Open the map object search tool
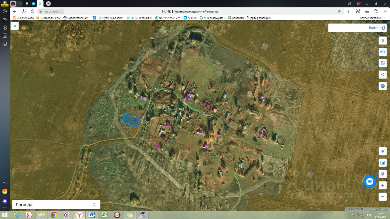 pyautogui.click(x=383, y=174)
